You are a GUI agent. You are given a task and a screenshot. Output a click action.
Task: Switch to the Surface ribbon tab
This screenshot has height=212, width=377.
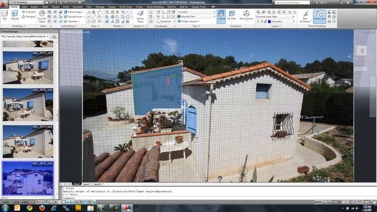[35, 6]
